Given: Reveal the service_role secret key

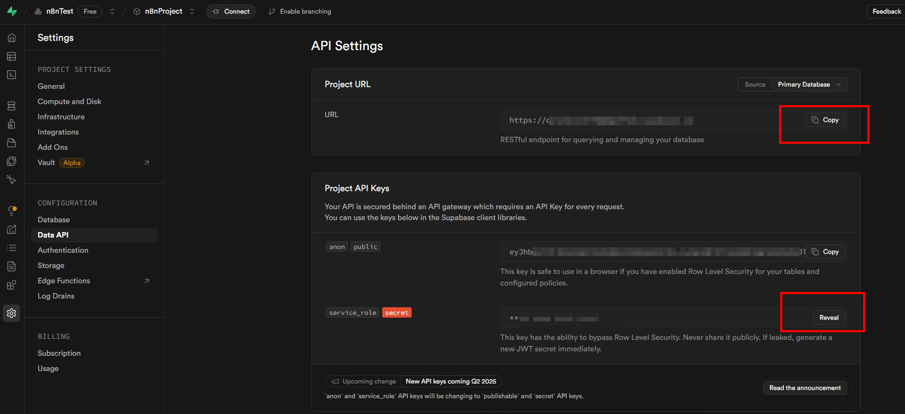Looking at the screenshot, I should [829, 318].
